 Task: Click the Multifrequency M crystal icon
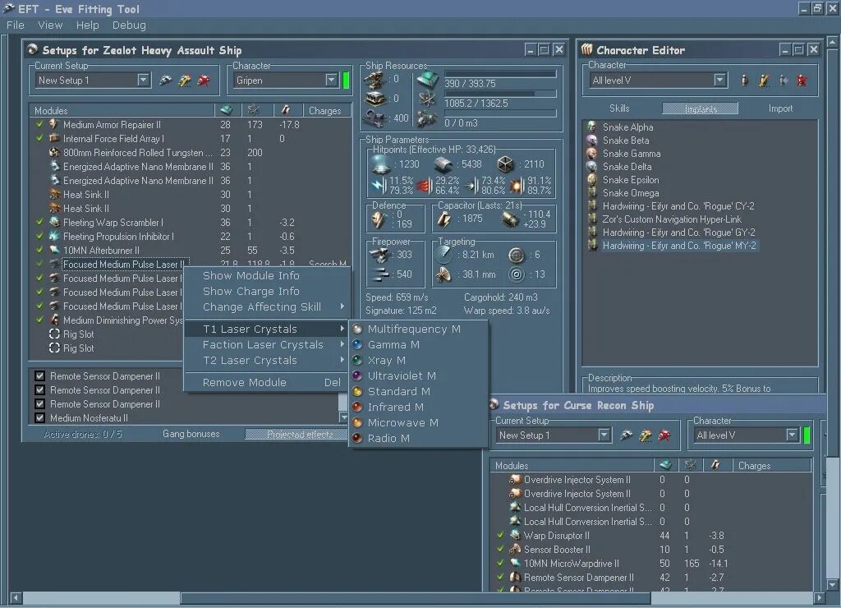357,329
